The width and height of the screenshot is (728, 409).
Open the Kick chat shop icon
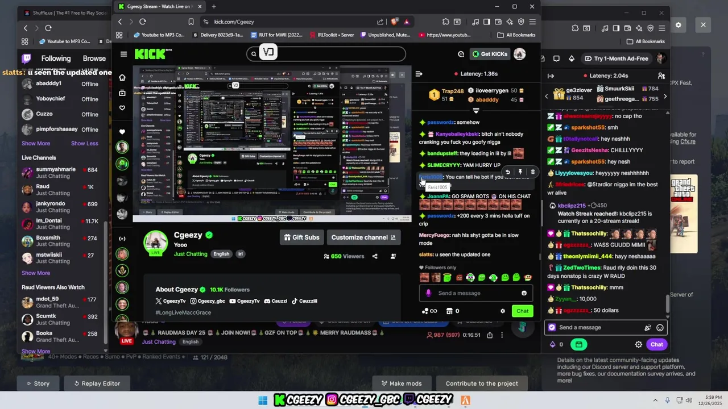point(453,311)
